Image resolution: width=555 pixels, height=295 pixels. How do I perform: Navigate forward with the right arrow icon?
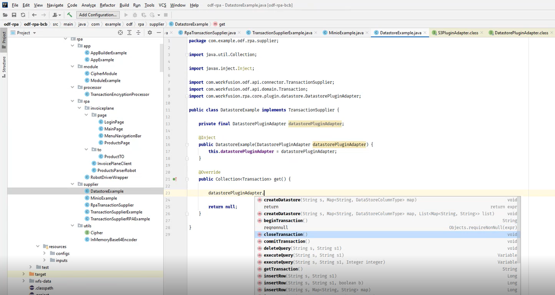(44, 15)
